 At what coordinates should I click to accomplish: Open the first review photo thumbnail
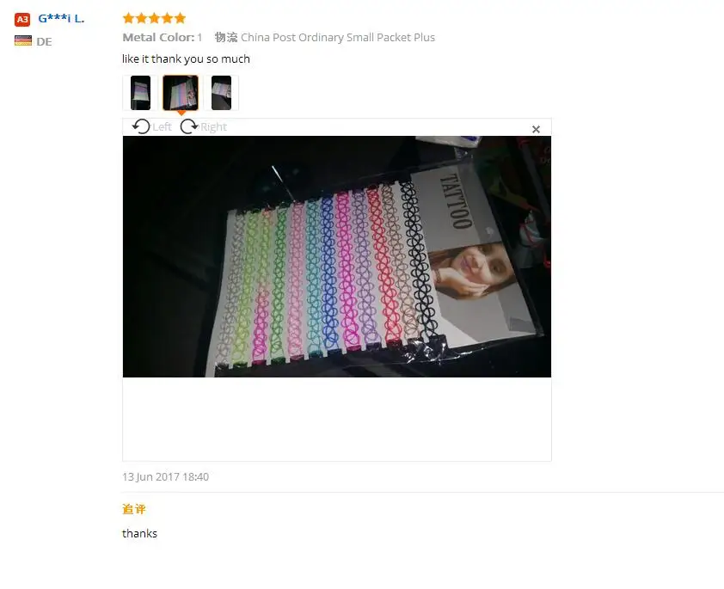140,93
